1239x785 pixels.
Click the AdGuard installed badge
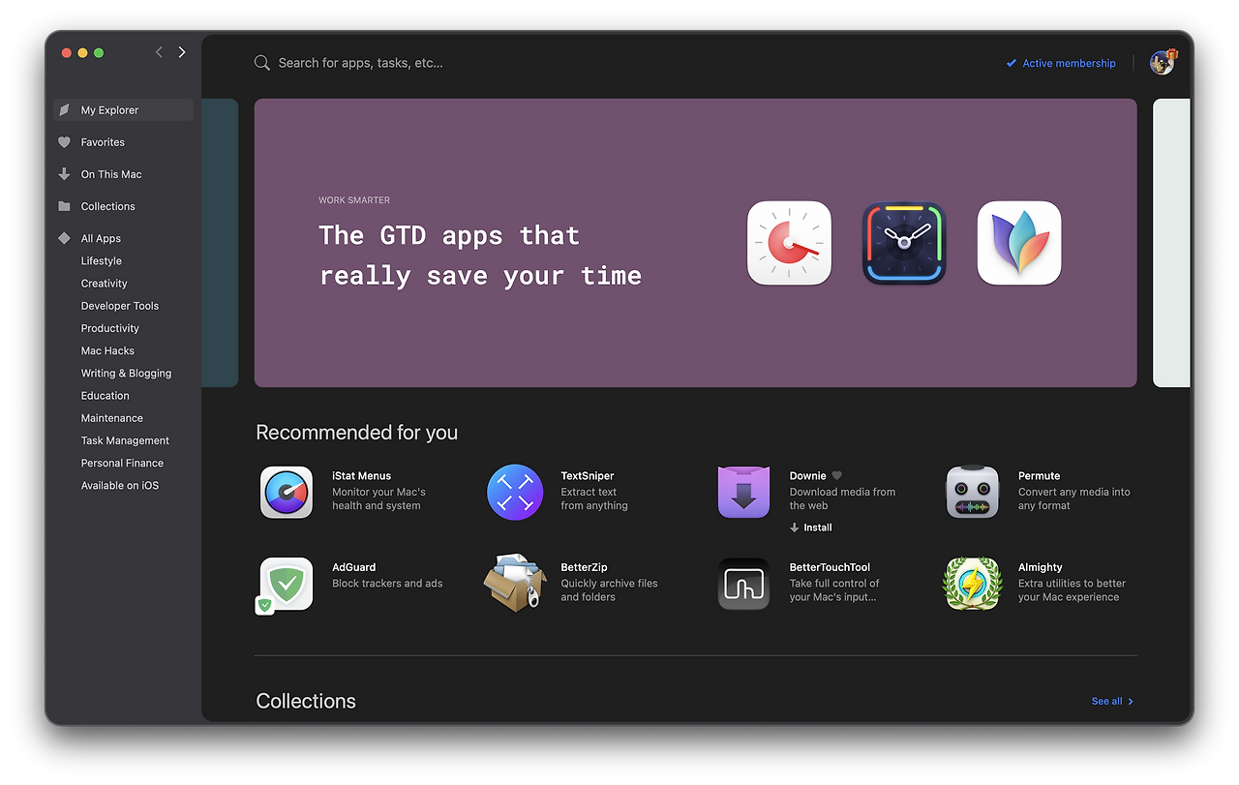coord(264,605)
